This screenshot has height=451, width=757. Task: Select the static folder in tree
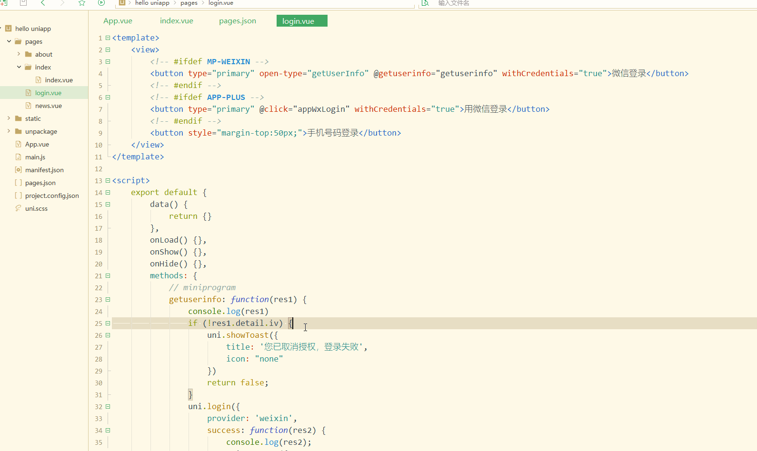(33, 118)
